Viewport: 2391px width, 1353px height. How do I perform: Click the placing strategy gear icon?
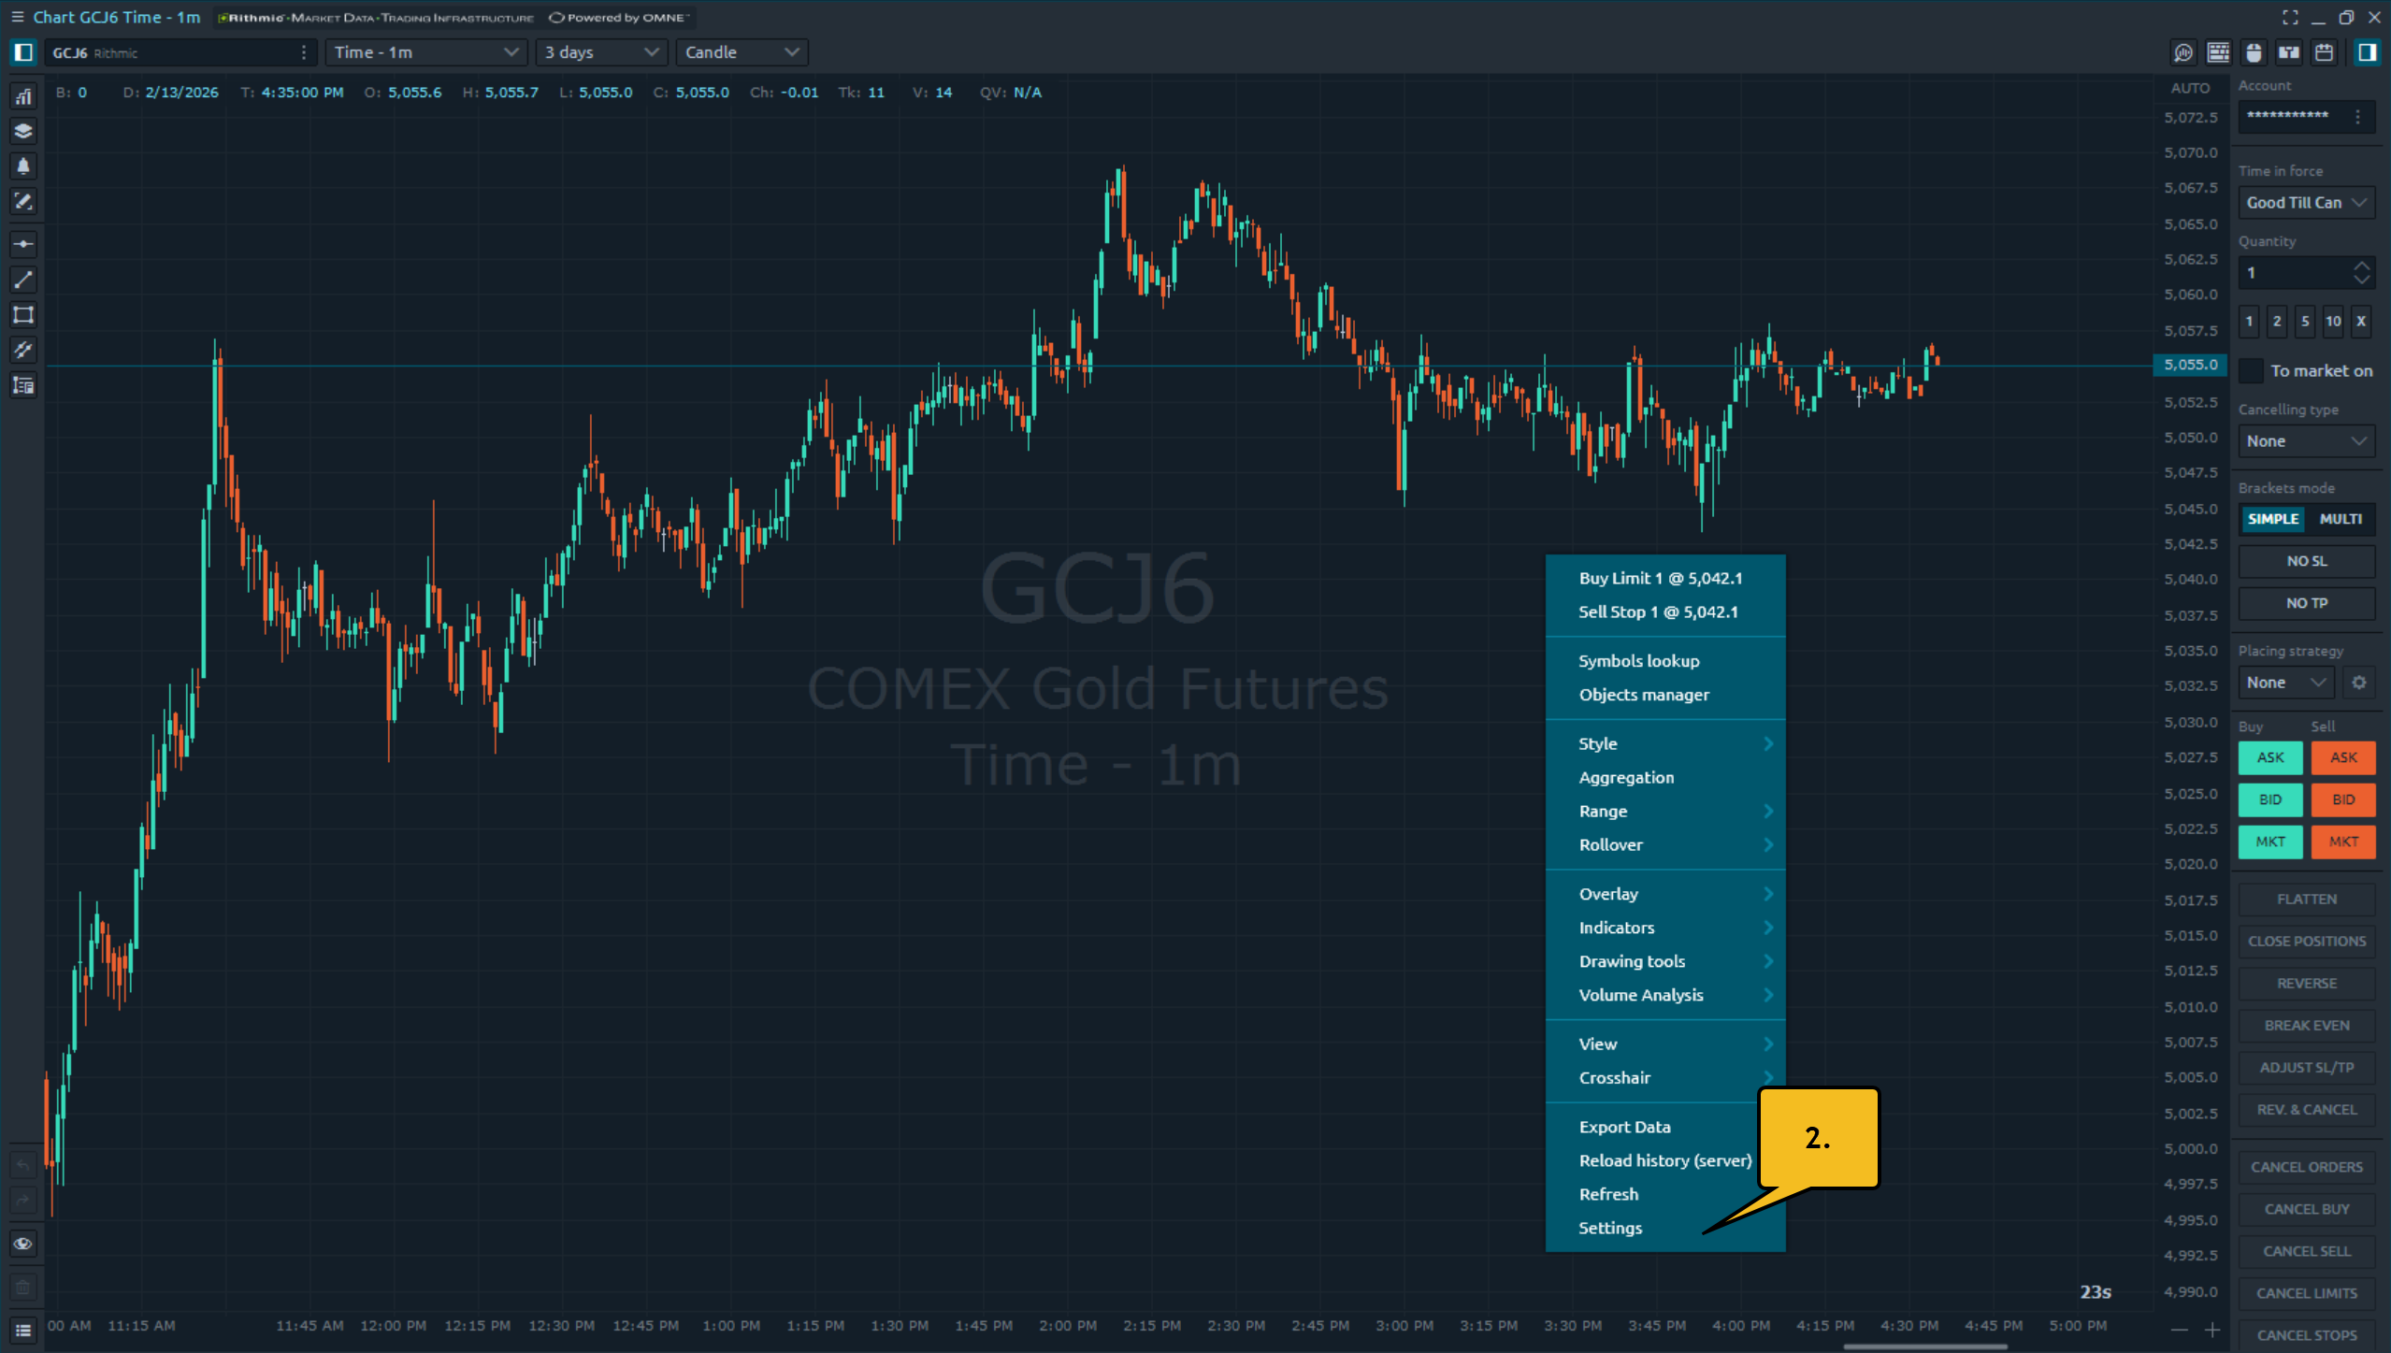tap(2358, 683)
